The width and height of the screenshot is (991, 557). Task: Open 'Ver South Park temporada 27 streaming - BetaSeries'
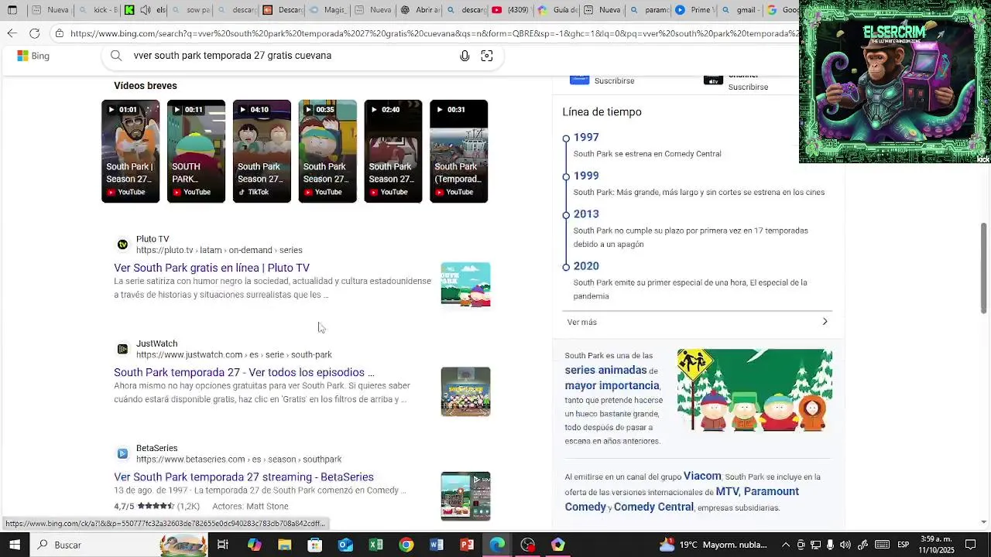coord(244,477)
